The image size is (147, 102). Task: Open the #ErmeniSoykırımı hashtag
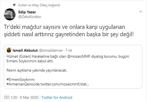[21, 79]
